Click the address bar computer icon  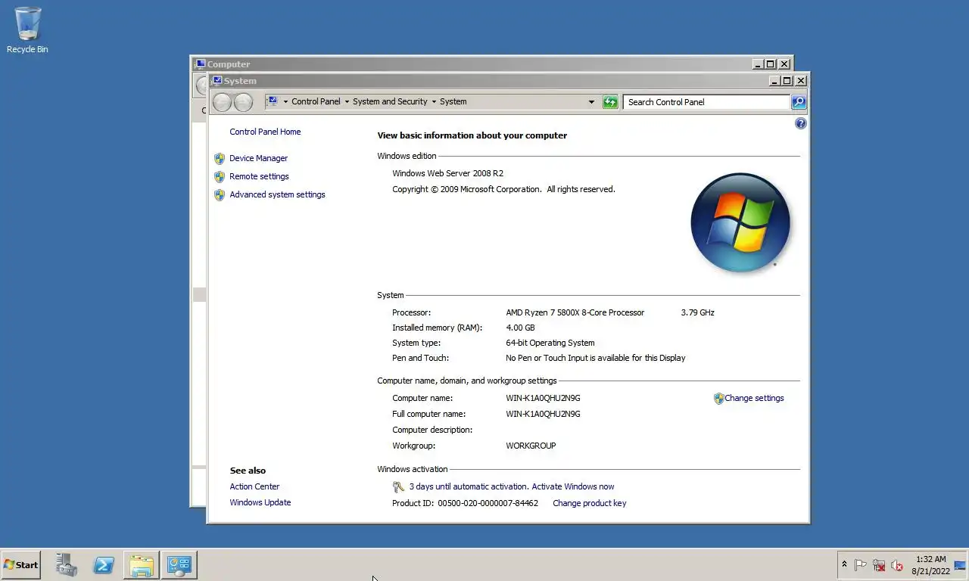pos(273,101)
